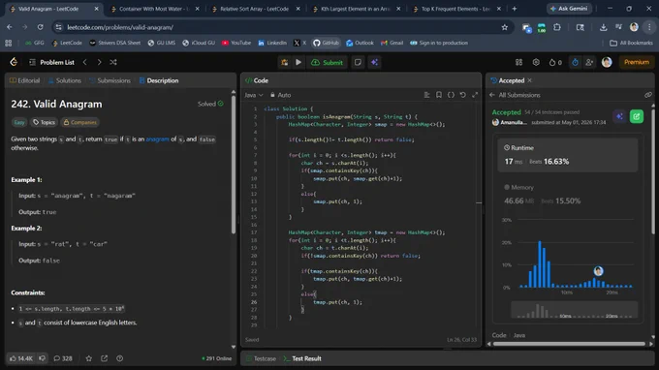Click description panel vertical scrollbar
659x370 pixels.
click(x=234, y=165)
